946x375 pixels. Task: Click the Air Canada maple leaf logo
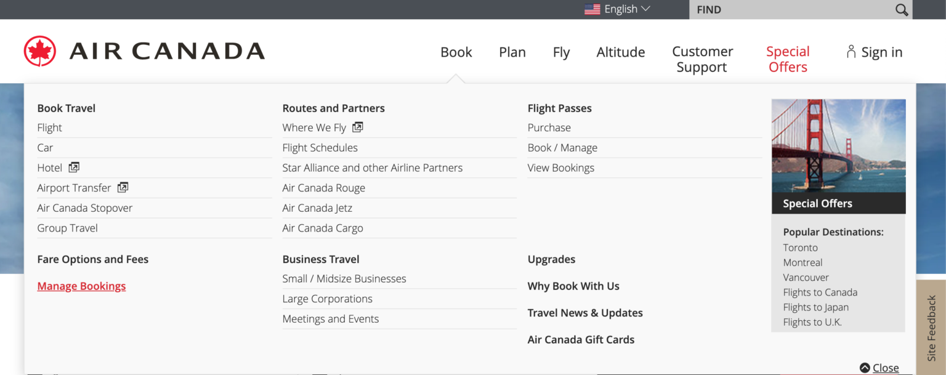(40, 51)
